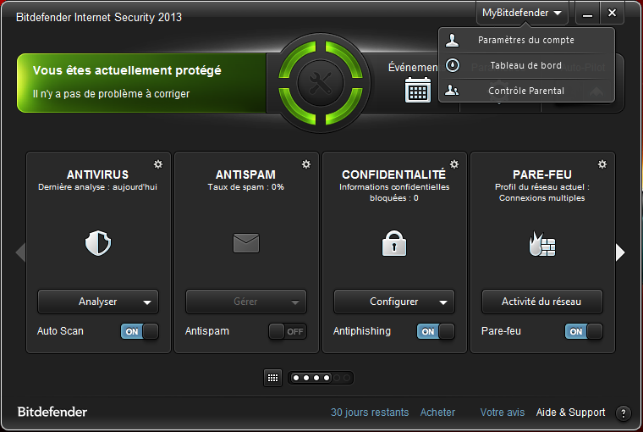643x432 pixels.
Task: Expand the Configurer dropdown button
Action: coord(444,302)
